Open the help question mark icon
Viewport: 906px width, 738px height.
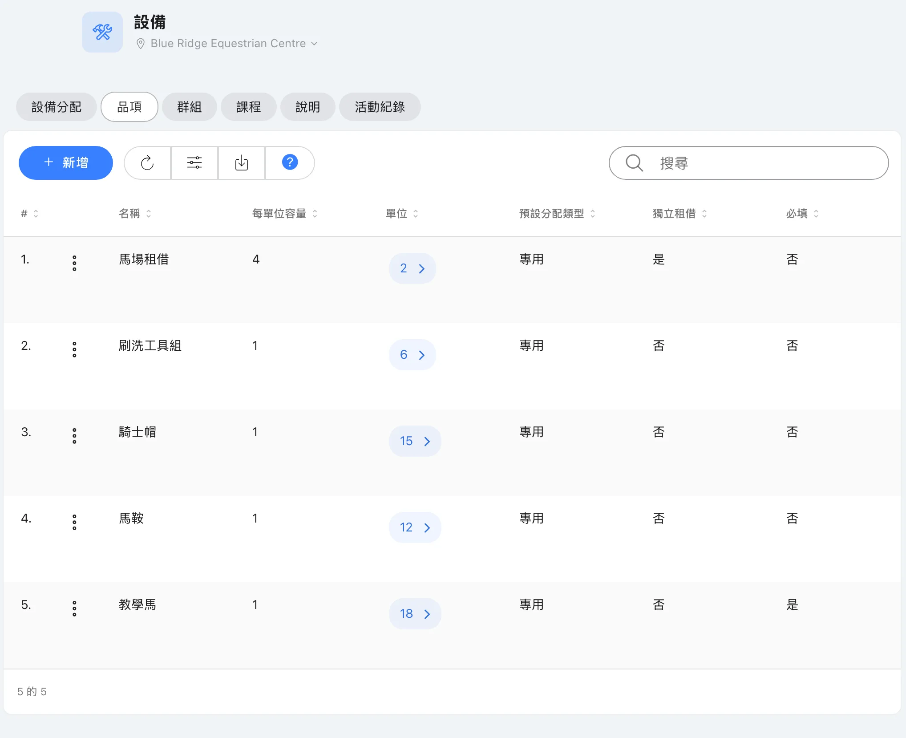290,163
